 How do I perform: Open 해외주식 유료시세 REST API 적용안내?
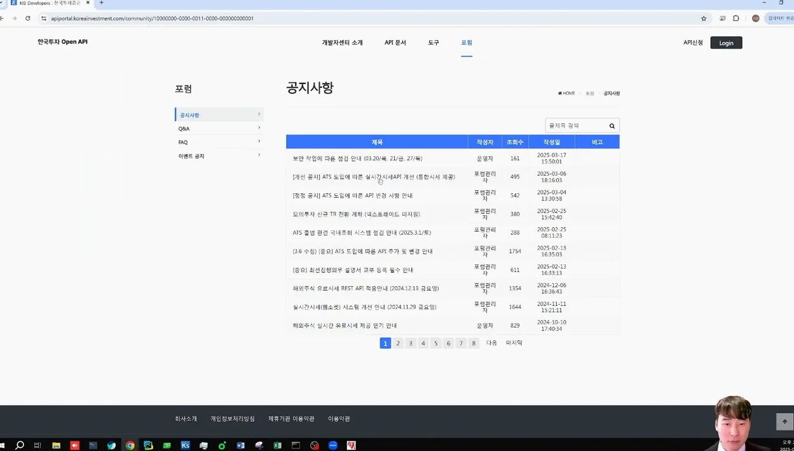point(366,288)
